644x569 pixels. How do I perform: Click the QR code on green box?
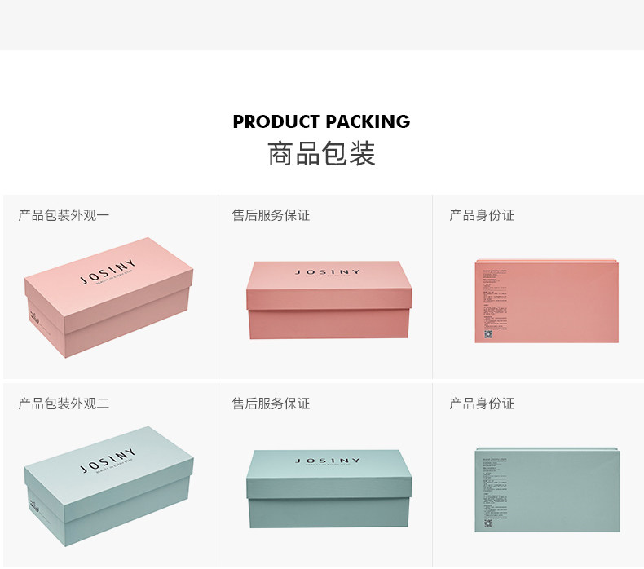click(488, 523)
